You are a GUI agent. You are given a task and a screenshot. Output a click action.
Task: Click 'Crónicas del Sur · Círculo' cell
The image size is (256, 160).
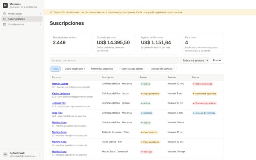tap(116, 103)
